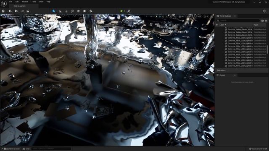Close the World Outliner tab

235,16
